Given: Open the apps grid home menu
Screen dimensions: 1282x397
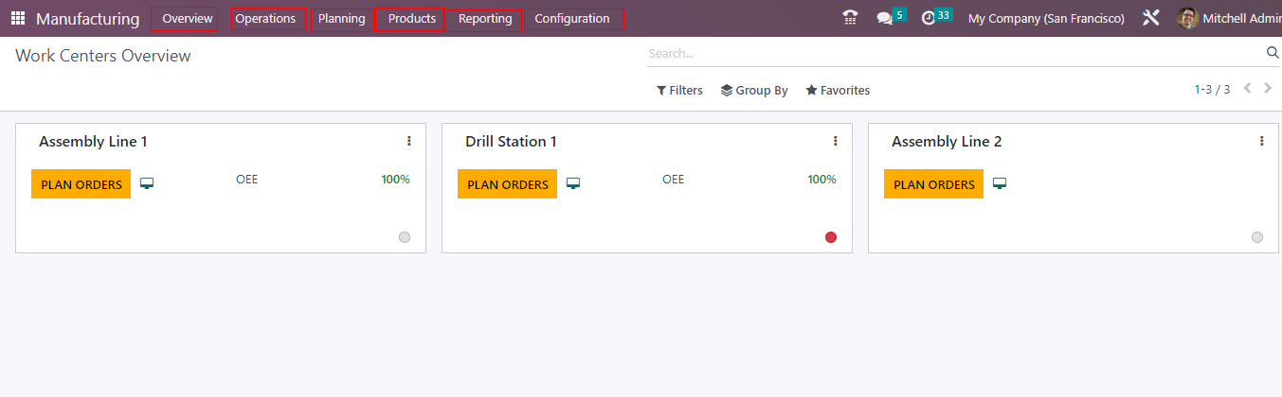Looking at the screenshot, I should (x=18, y=19).
